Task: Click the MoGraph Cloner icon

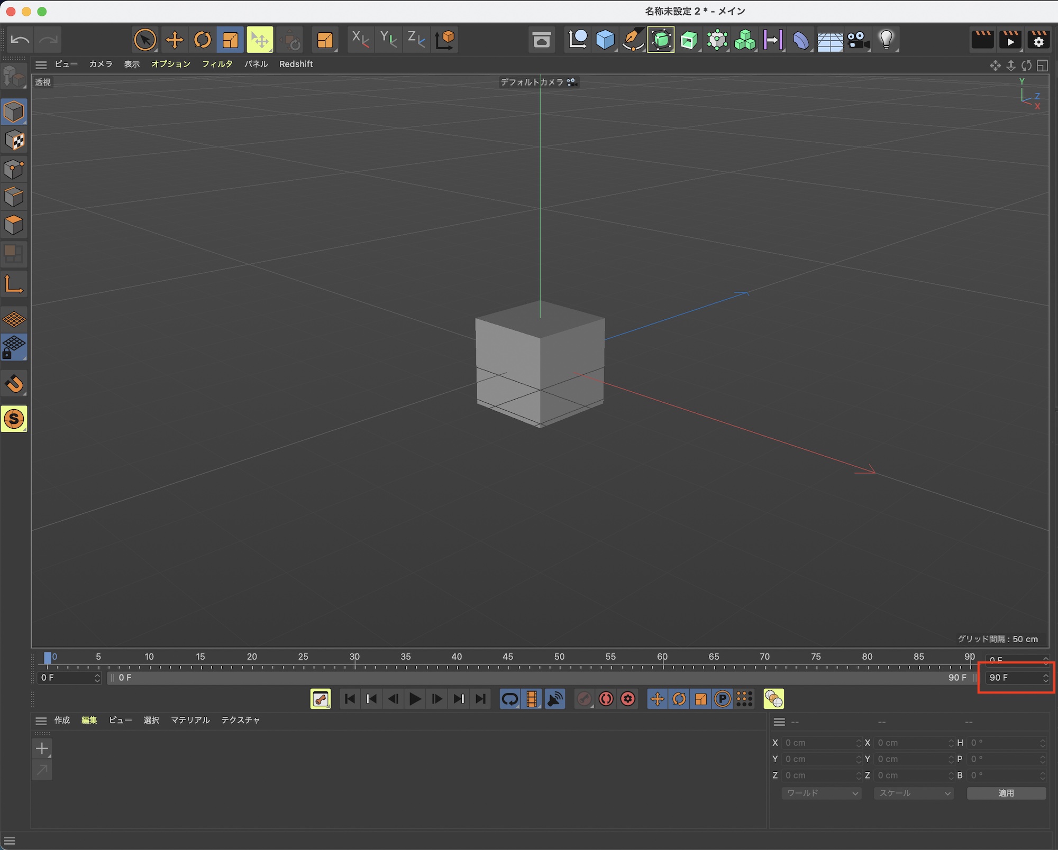Action: (x=745, y=40)
